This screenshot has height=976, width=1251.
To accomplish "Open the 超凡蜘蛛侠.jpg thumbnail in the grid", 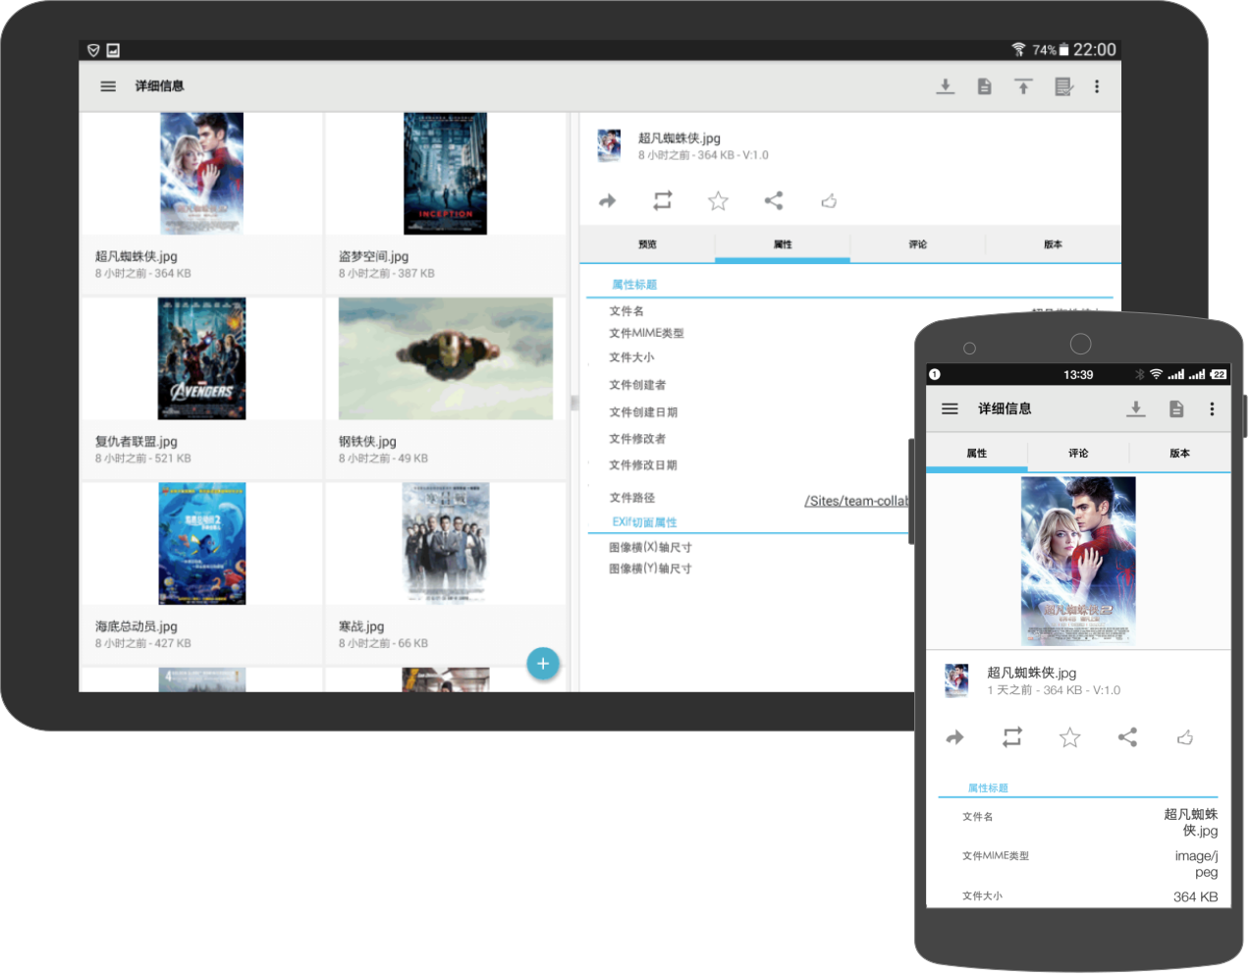I will [202, 173].
